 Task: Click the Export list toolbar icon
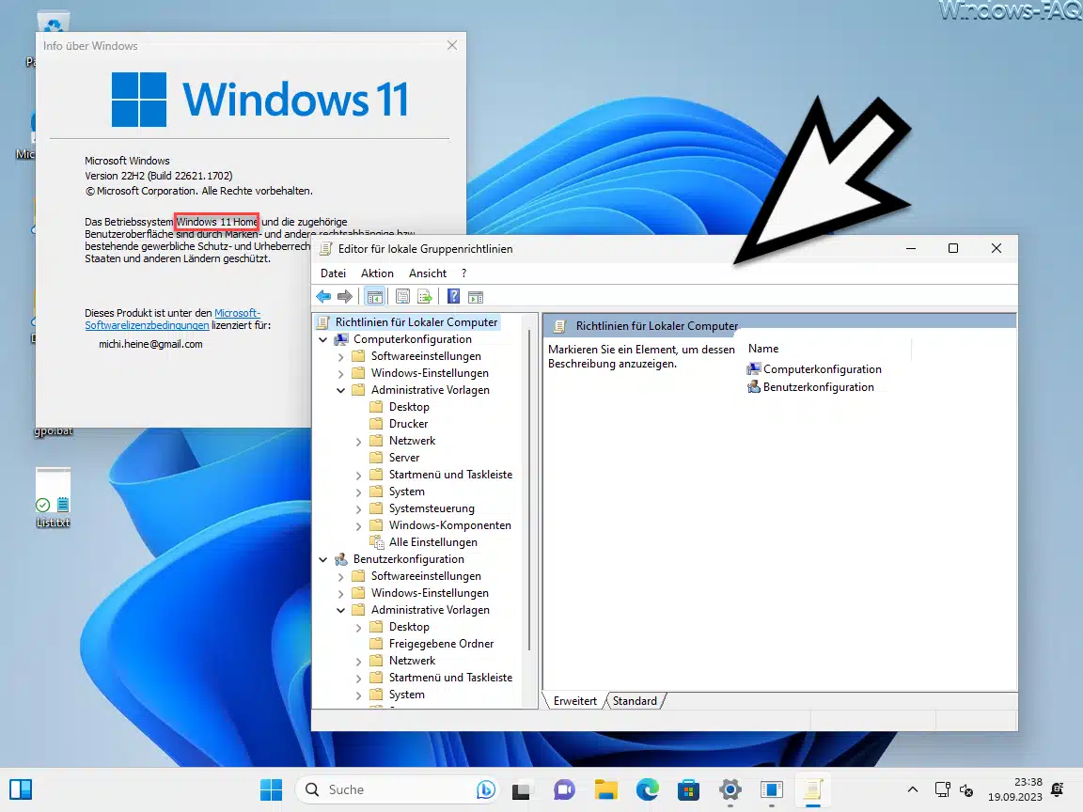click(x=425, y=297)
